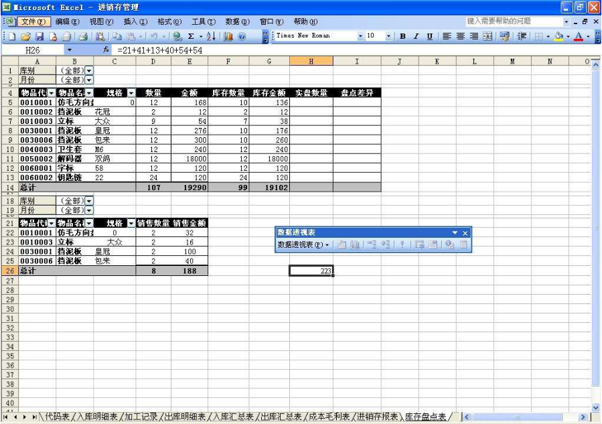This screenshot has width=602, height=424.
Task: Click the Refresh Data exclamation icon
Action: (x=402, y=244)
